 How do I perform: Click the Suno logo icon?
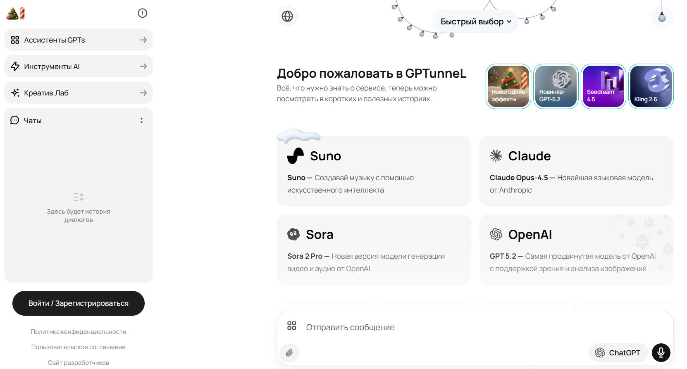pos(295,156)
